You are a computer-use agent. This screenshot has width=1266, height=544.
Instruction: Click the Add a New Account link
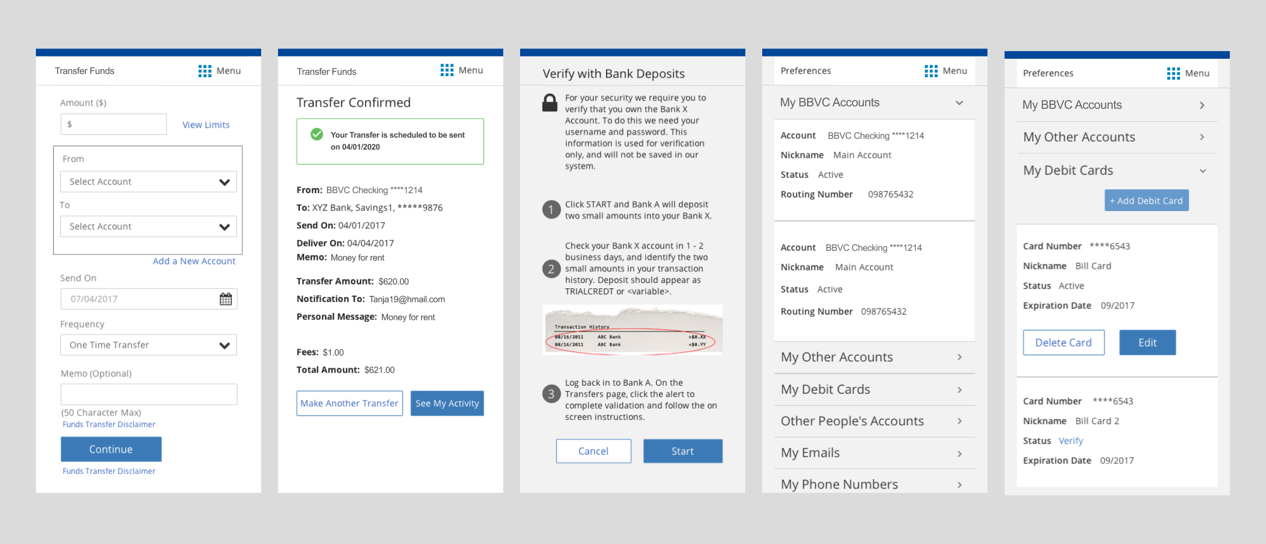coord(194,261)
